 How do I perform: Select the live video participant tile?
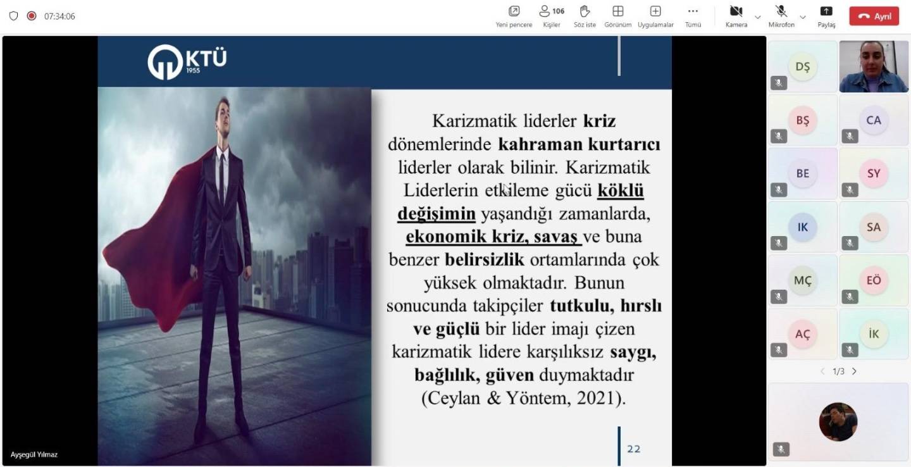point(874,67)
